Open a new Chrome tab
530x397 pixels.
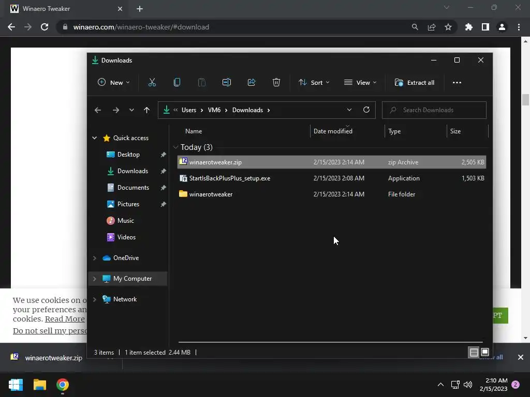point(140,9)
